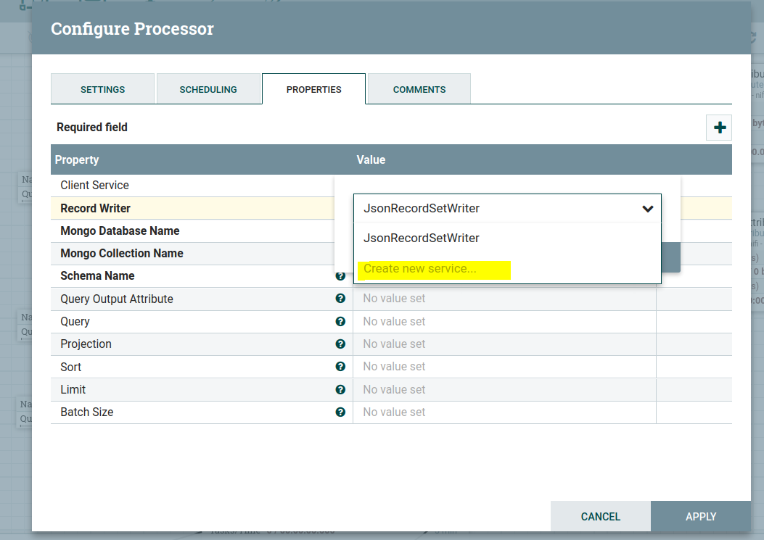Choose the Create new service option
764x540 pixels.
point(420,269)
